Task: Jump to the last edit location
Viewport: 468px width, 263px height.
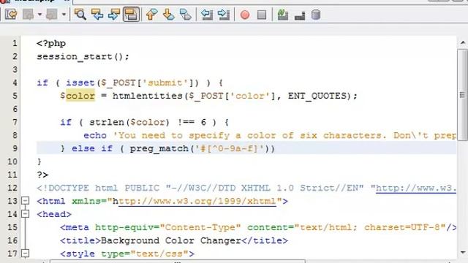Action: pos(12,15)
